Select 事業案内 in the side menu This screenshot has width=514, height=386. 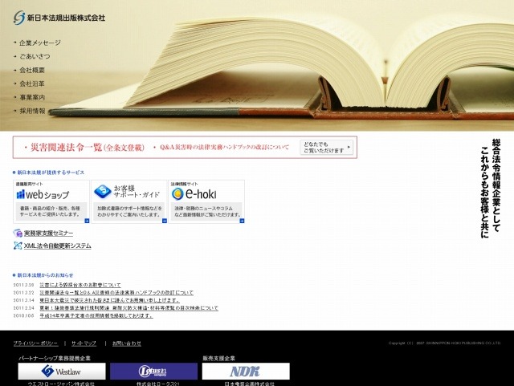[x=32, y=97]
